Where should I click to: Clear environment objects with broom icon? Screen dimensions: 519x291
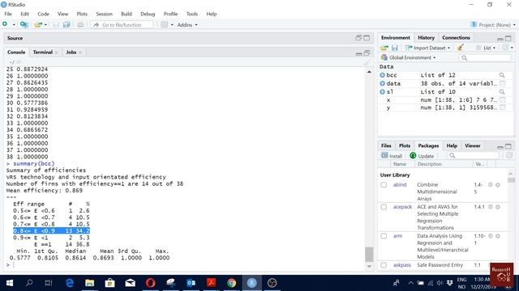[x=460, y=48]
